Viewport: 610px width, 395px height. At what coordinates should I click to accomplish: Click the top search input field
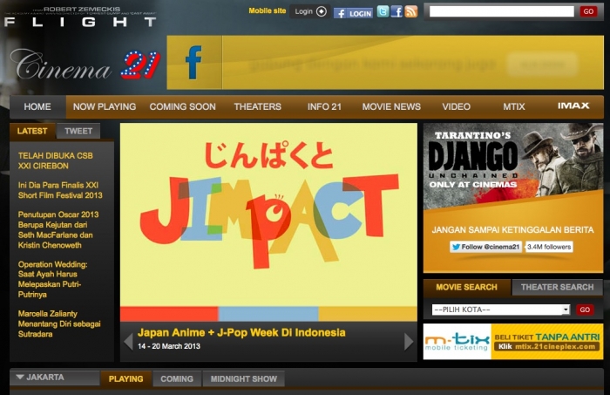coord(501,11)
